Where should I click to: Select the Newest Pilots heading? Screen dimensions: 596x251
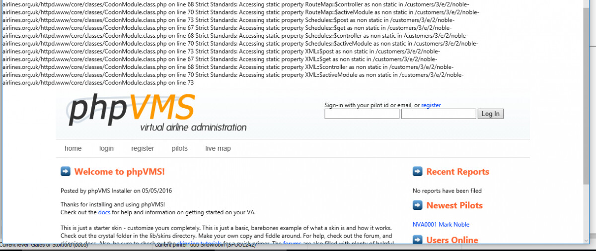click(454, 205)
